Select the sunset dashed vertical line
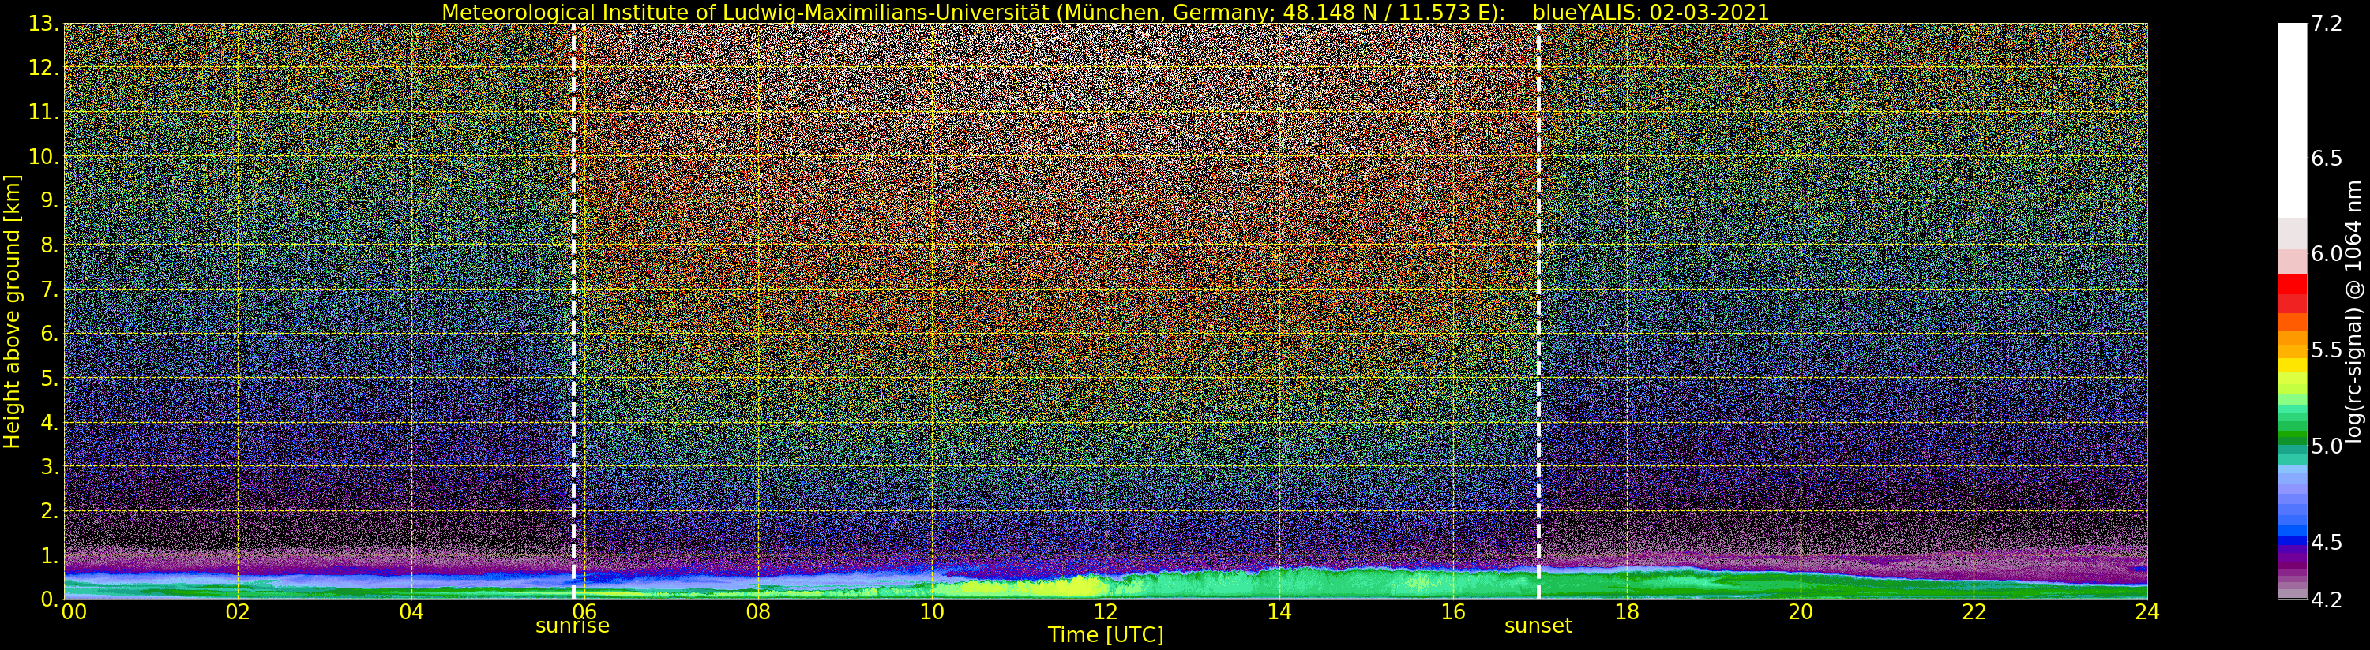This screenshot has width=2370, height=650. tap(1538, 311)
